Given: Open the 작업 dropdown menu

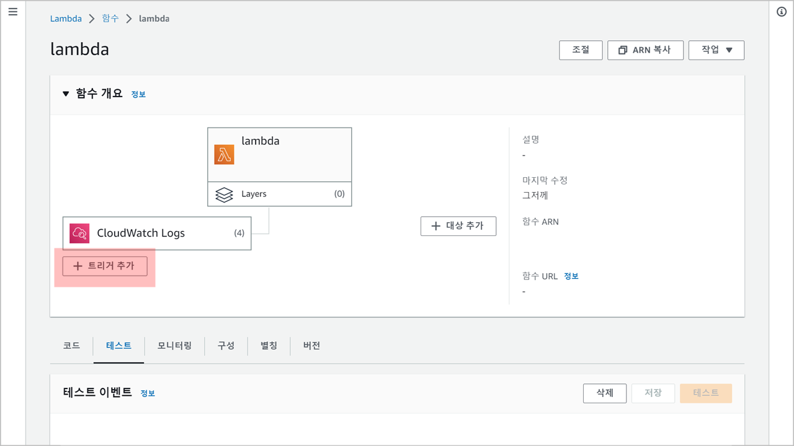Looking at the screenshot, I should (716, 50).
